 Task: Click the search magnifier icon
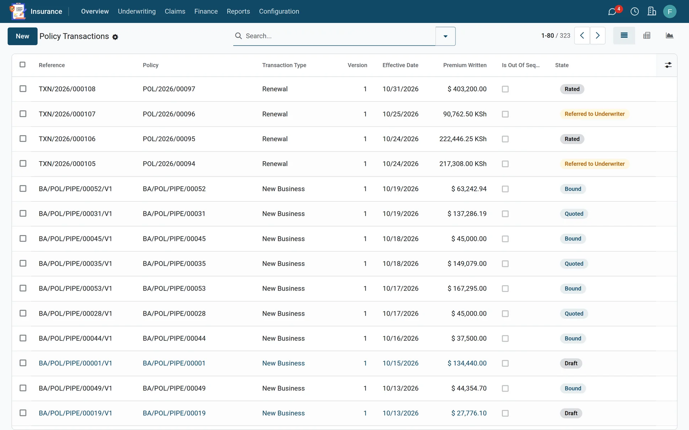click(238, 36)
